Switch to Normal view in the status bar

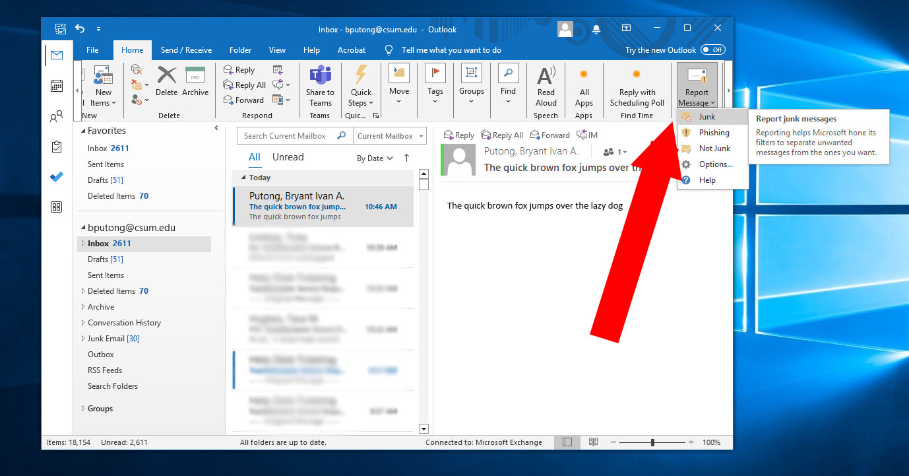[567, 442]
